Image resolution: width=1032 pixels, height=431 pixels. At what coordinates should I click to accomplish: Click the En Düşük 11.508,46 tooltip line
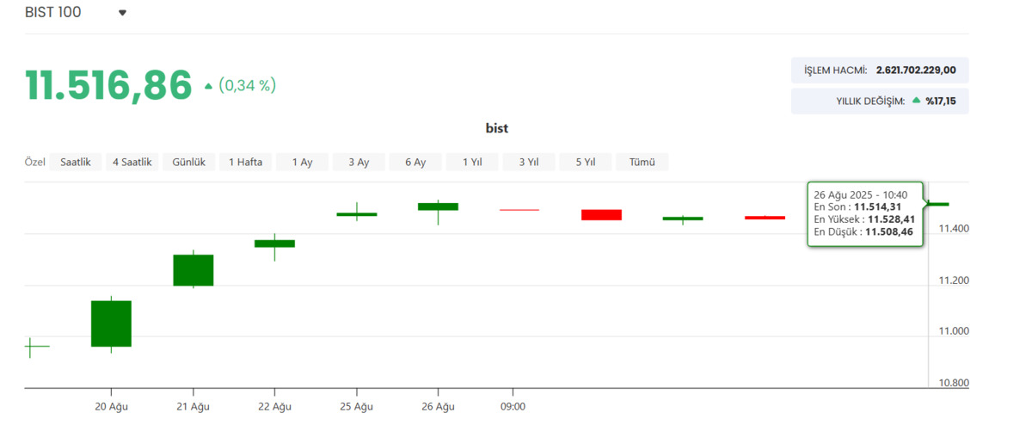(x=863, y=231)
